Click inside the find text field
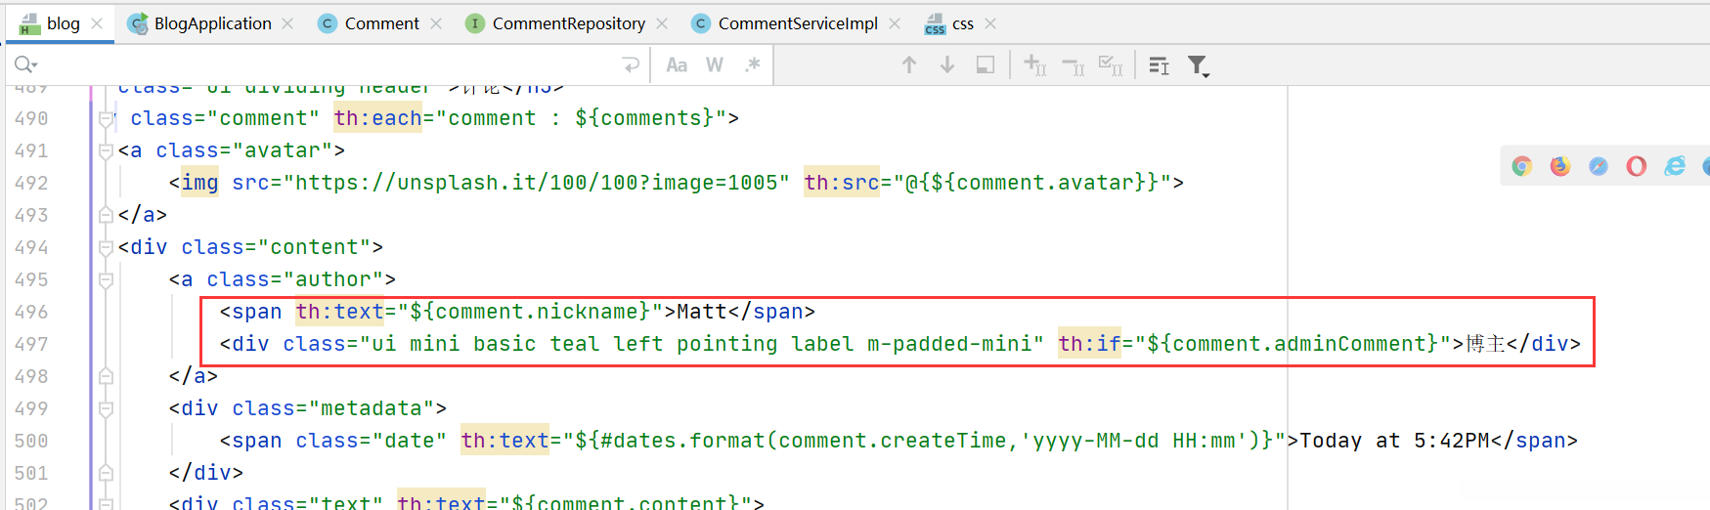1710x510 pixels. pyautogui.click(x=328, y=64)
